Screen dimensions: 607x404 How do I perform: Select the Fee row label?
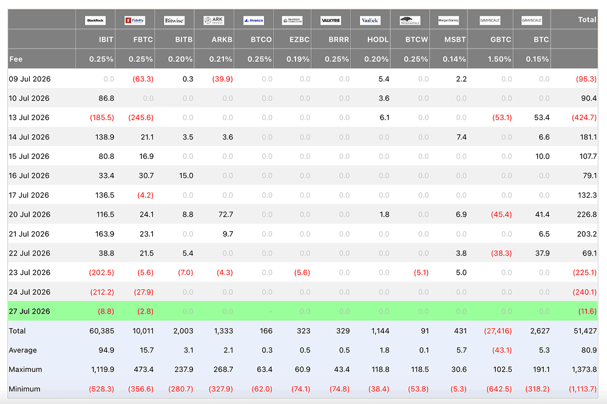click(16, 59)
